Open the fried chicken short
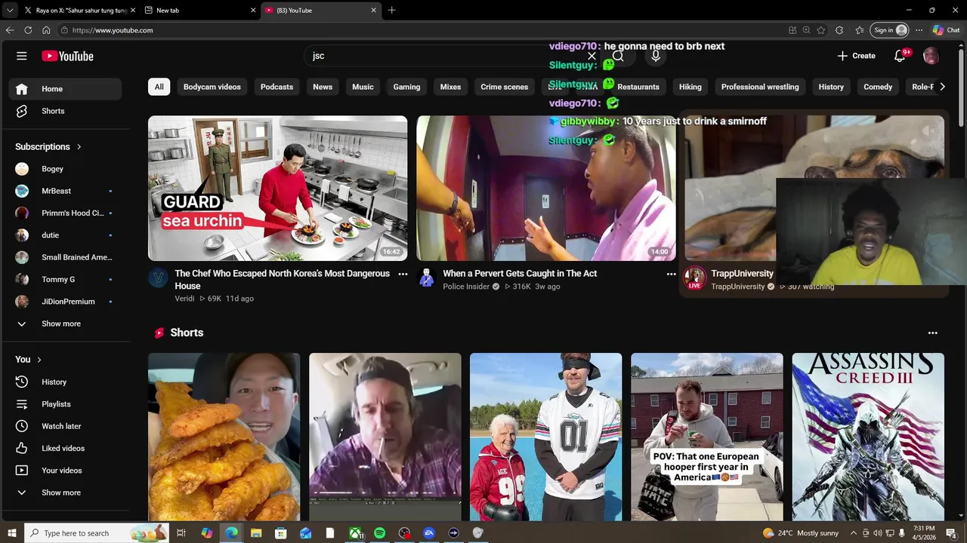The width and height of the screenshot is (967, 543). point(224,437)
